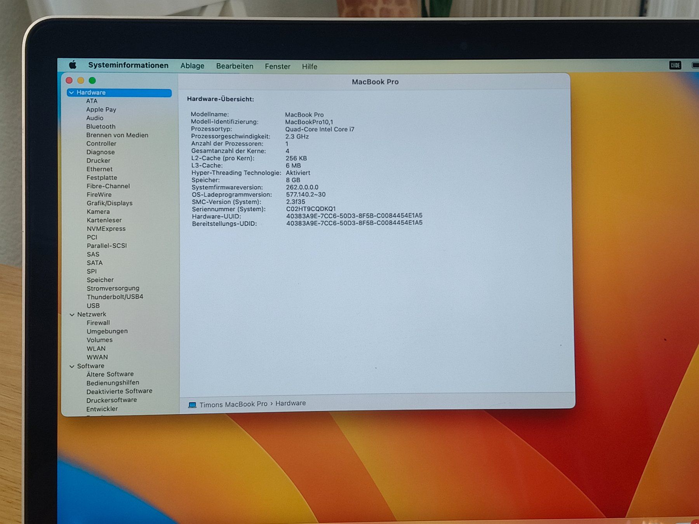Select Festplatte in the sidebar
699x524 pixels.
point(102,178)
